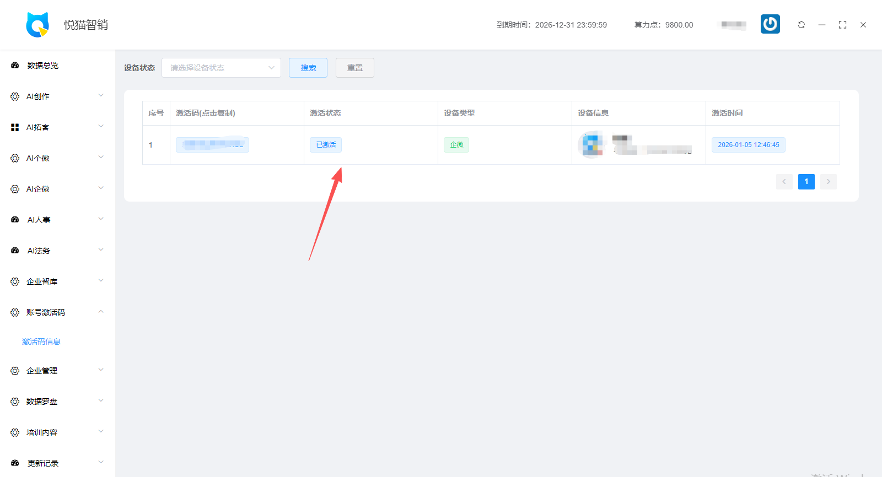882x477 pixels.
Task: Open the 培训内容 menu item
Action: (42, 432)
